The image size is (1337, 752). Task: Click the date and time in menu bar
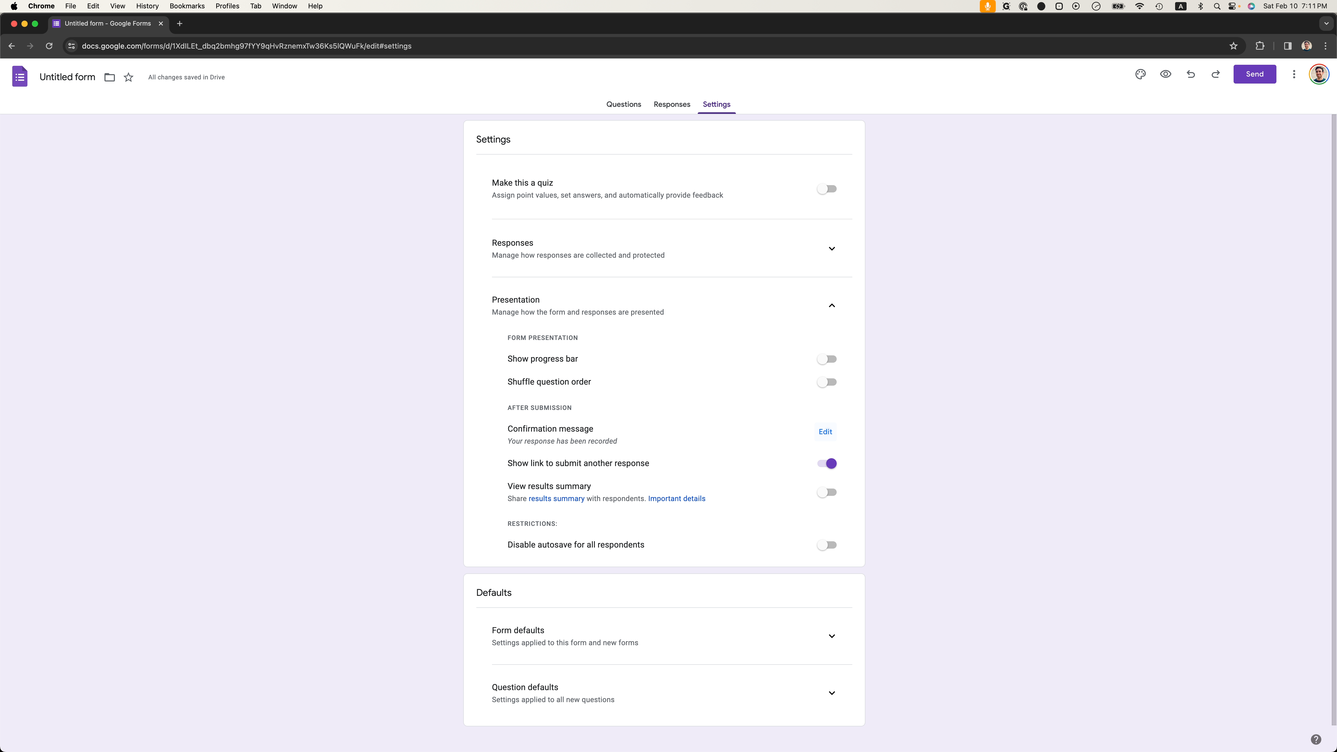click(x=1295, y=6)
